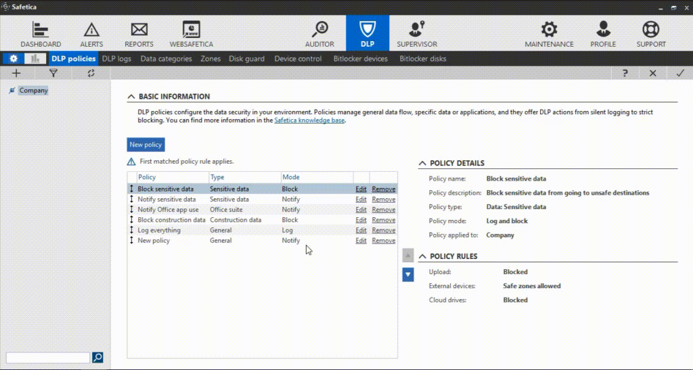Open the Alerts section
The width and height of the screenshot is (693, 370).
click(x=91, y=34)
